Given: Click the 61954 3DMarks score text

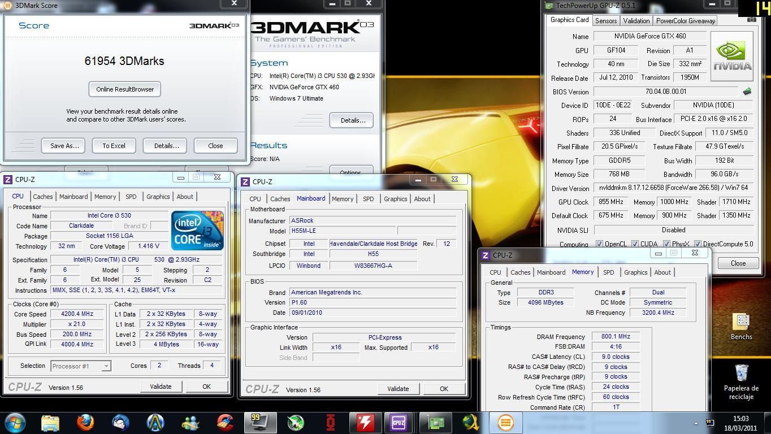Looking at the screenshot, I should (124, 61).
